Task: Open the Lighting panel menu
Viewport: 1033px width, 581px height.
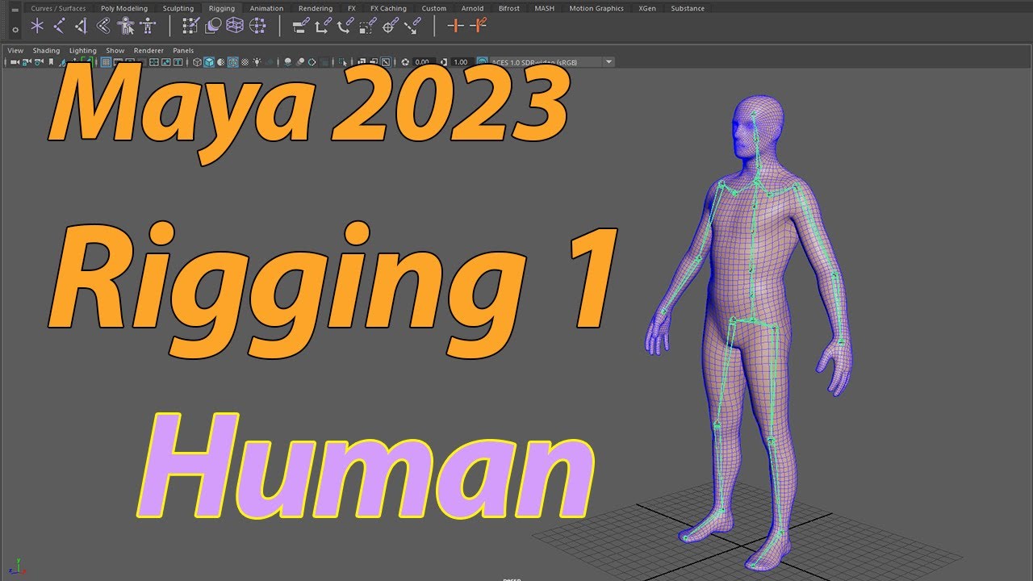Action: [x=82, y=50]
